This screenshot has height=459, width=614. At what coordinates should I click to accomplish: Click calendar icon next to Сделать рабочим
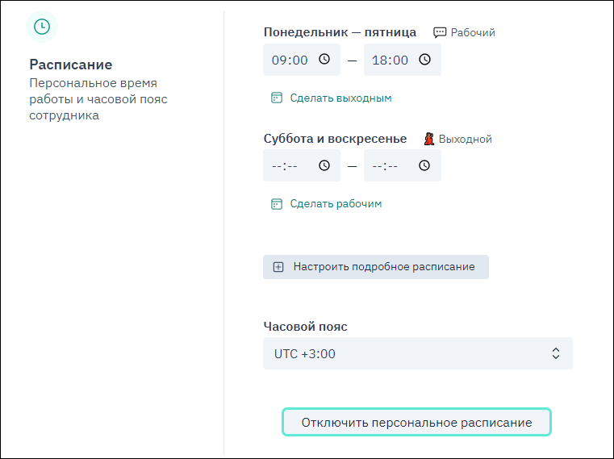point(277,203)
